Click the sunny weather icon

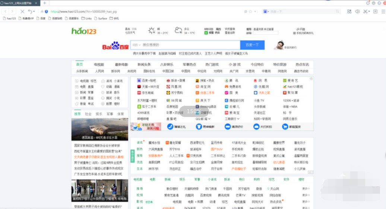click(x=151, y=31)
